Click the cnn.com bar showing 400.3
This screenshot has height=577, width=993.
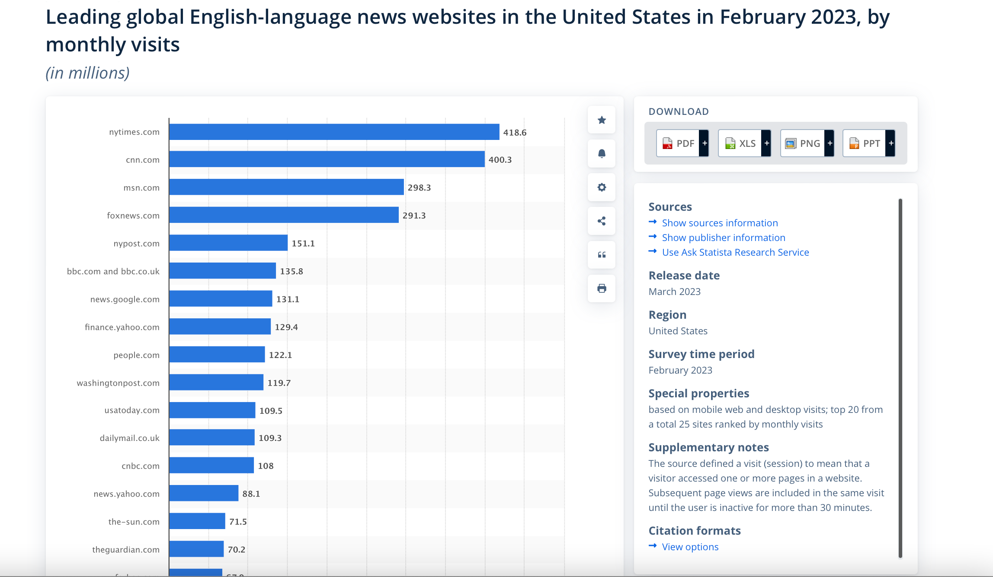(327, 159)
